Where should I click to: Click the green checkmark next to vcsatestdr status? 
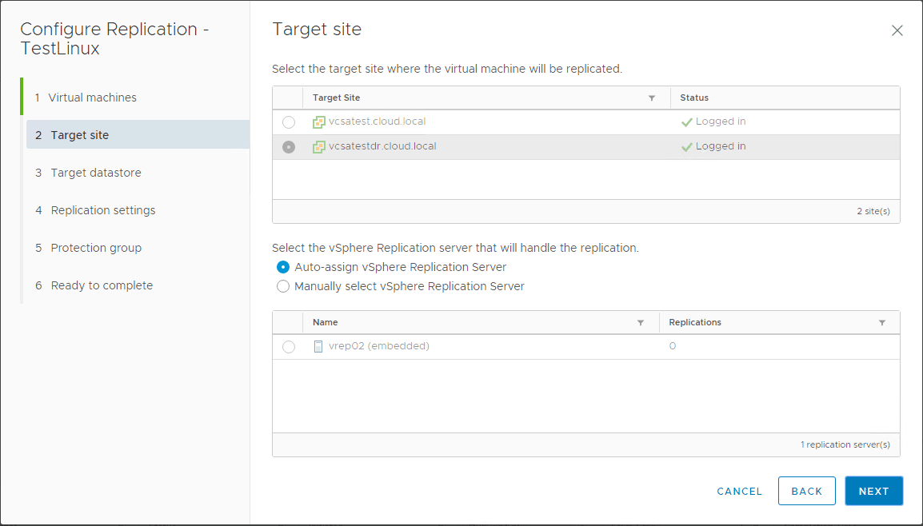point(685,145)
